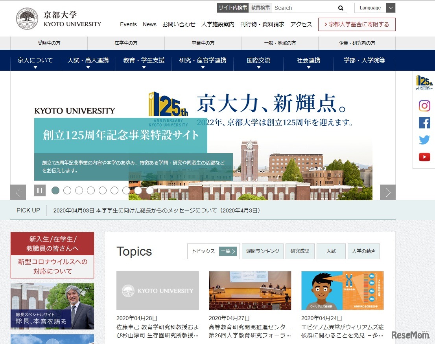This screenshot has height=344, width=435.
Task: Expand the 国際交流 navigation menu
Action: click(x=258, y=60)
